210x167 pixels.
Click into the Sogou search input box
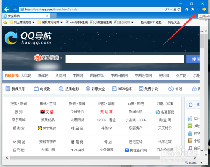click(125, 59)
